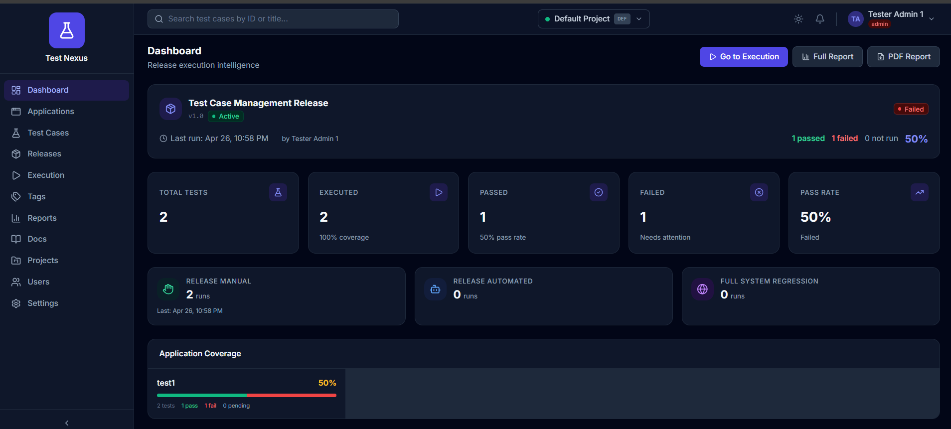Click the 'by Tester Admin 1' text
The image size is (951, 429).
(310, 139)
